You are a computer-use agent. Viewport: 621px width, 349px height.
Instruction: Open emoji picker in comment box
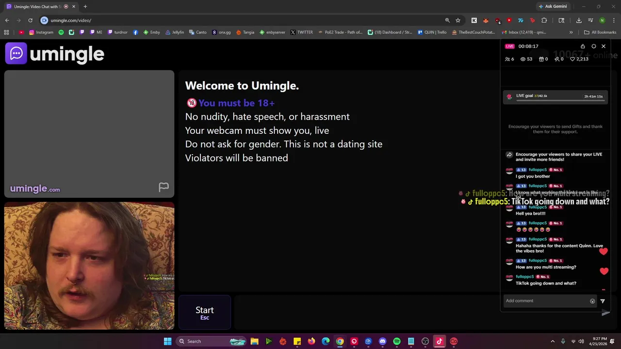tap(592, 301)
